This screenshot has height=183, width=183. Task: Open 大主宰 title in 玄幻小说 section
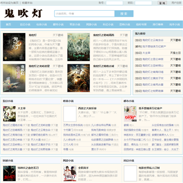coord(22,108)
